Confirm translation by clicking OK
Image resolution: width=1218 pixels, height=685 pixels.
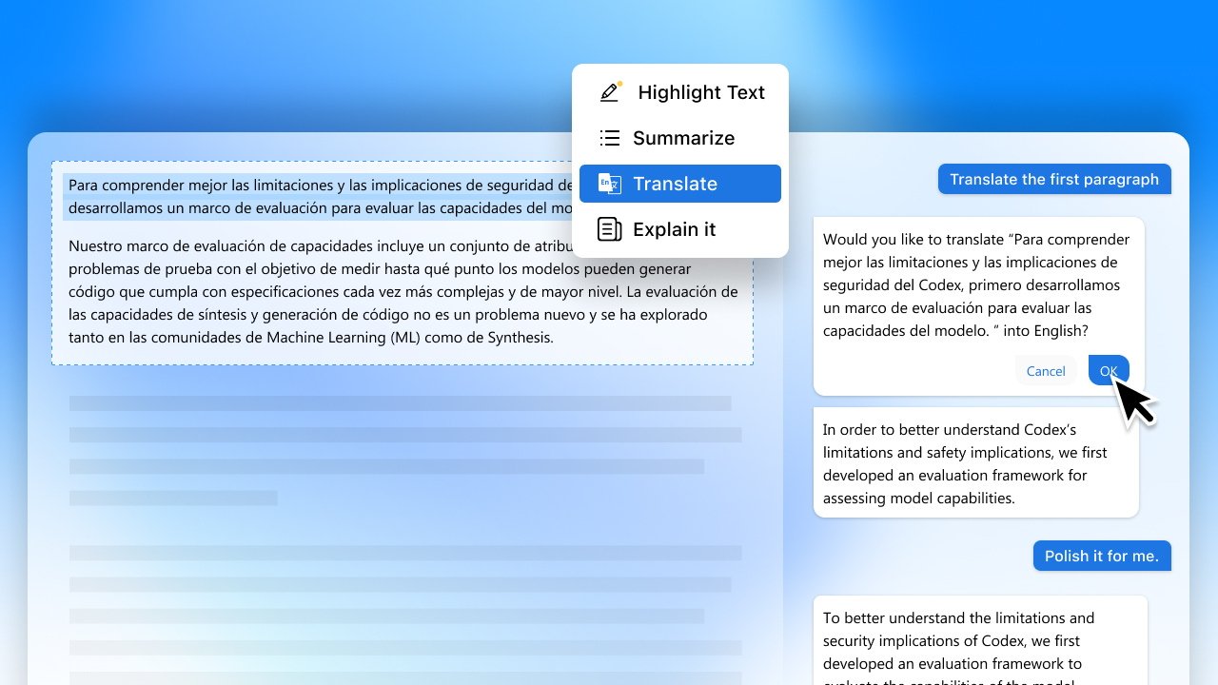coord(1108,370)
